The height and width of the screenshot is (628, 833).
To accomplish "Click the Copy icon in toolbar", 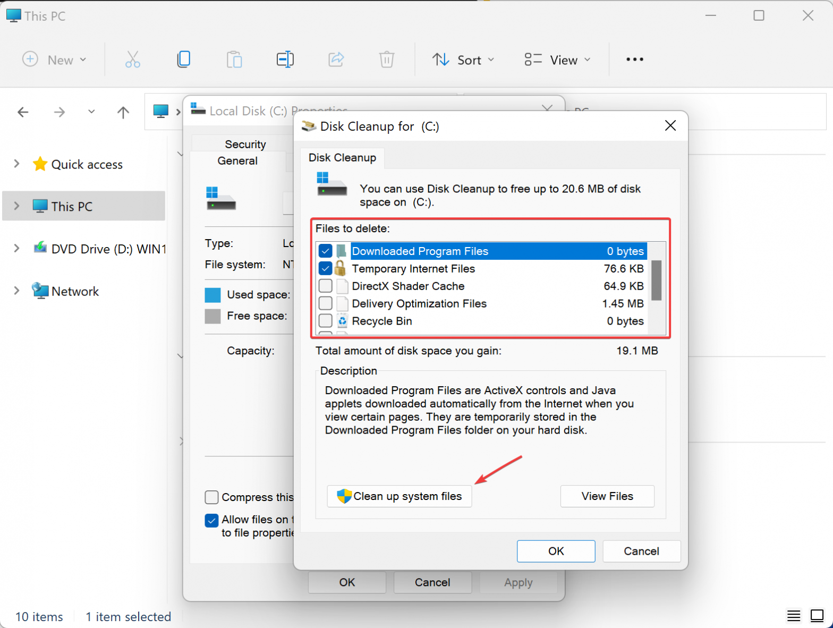I will point(184,59).
